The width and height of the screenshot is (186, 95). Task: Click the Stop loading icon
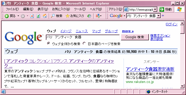tap(32, 16)
